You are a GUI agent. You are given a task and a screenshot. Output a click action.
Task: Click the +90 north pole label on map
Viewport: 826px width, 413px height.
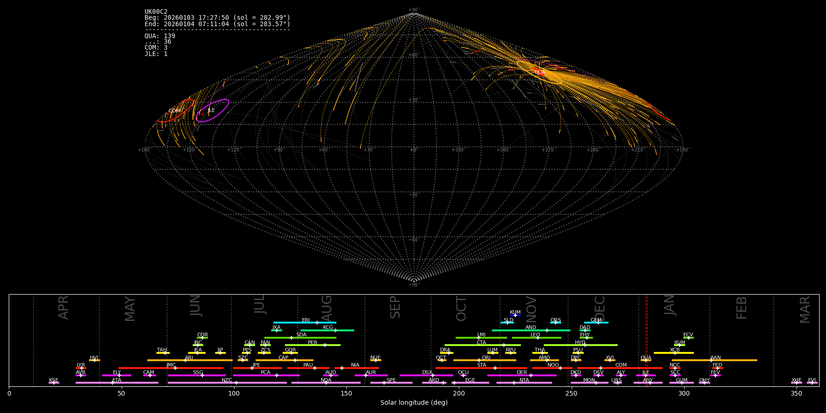(x=413, y=10)
